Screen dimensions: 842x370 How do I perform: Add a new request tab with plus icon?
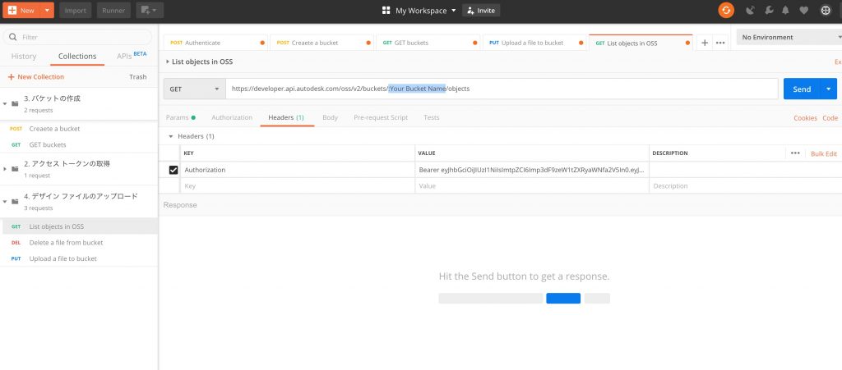(705, 43)
